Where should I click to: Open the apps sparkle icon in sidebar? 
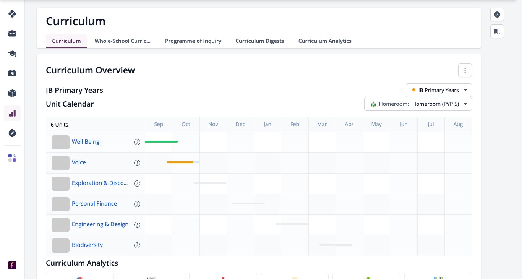click(12, 158)
